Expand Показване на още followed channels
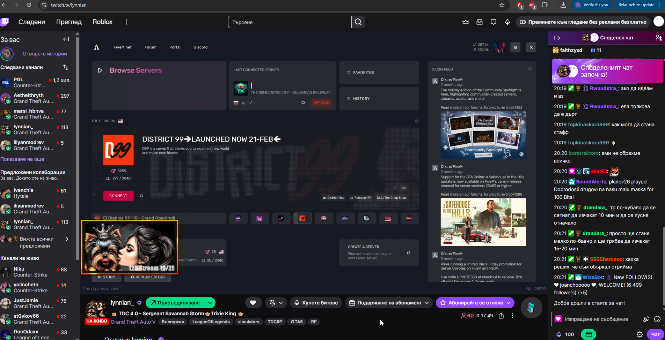665x340 pixels. [x=22, y=159]
